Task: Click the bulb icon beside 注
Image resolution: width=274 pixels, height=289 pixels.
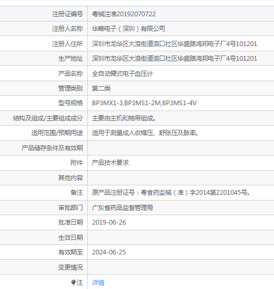Action: [73, 282]
